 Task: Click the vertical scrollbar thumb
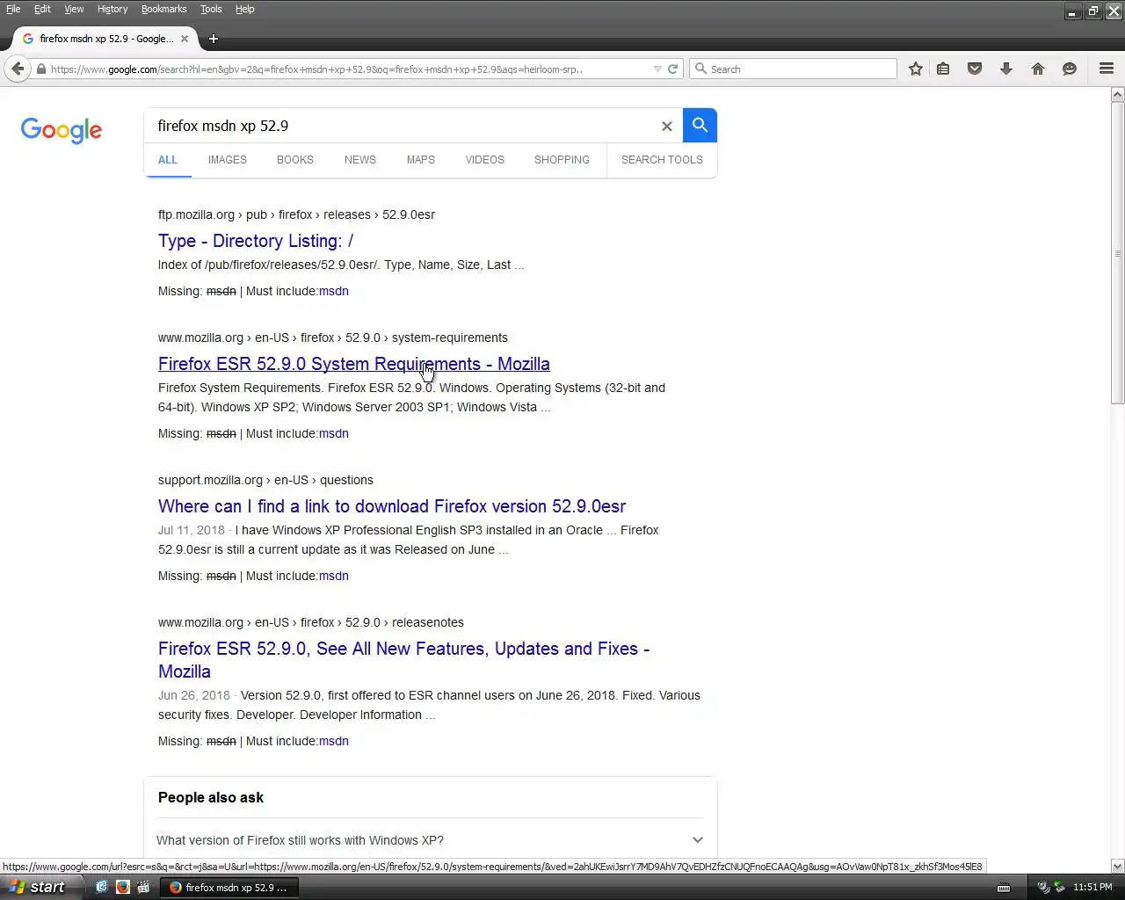pyautogui.click(x=1118, y=251)
